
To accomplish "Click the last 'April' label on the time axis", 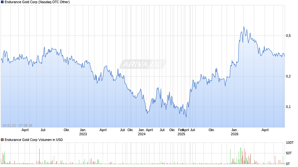I will click(265, 130).
